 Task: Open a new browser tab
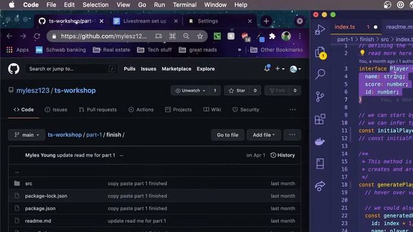click(266, 21)
